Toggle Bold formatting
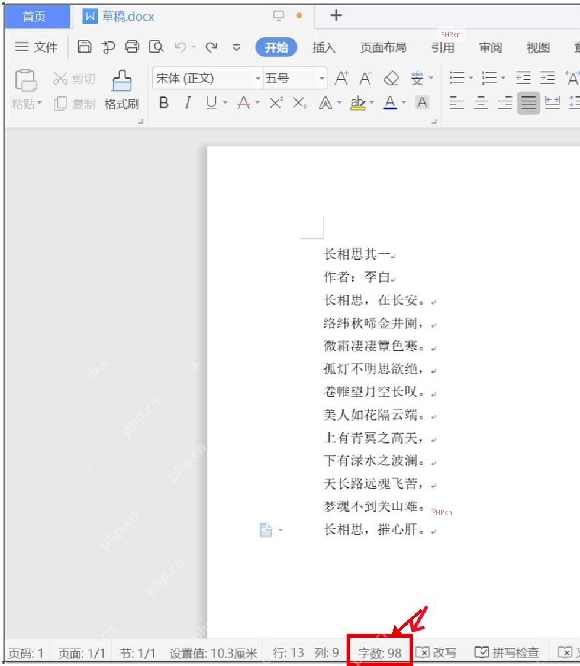580x666 pixels. [163, 102]
